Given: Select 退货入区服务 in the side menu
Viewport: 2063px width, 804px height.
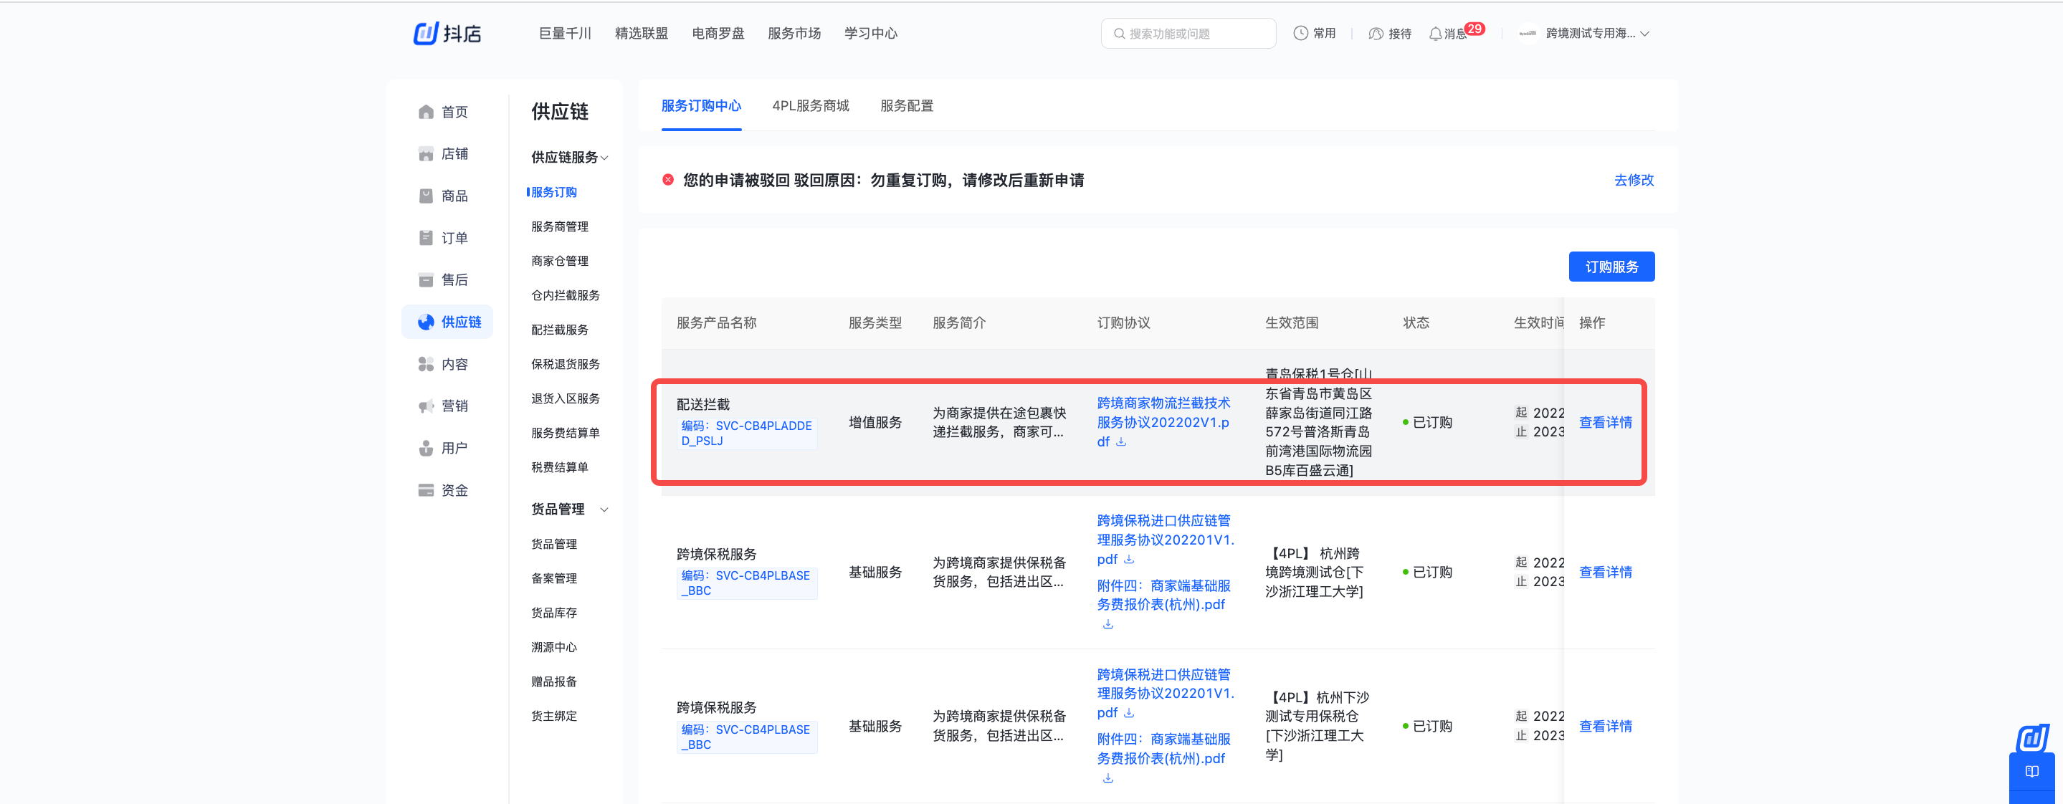Looking at the screenshot, I should (565, 399).
